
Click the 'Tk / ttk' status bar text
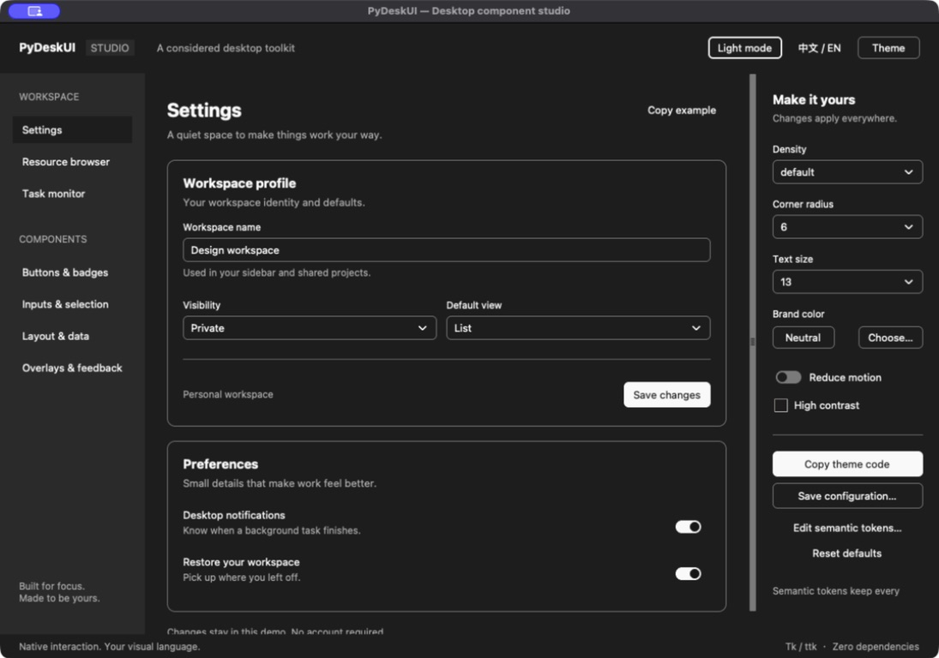click(x=801, y=647)
